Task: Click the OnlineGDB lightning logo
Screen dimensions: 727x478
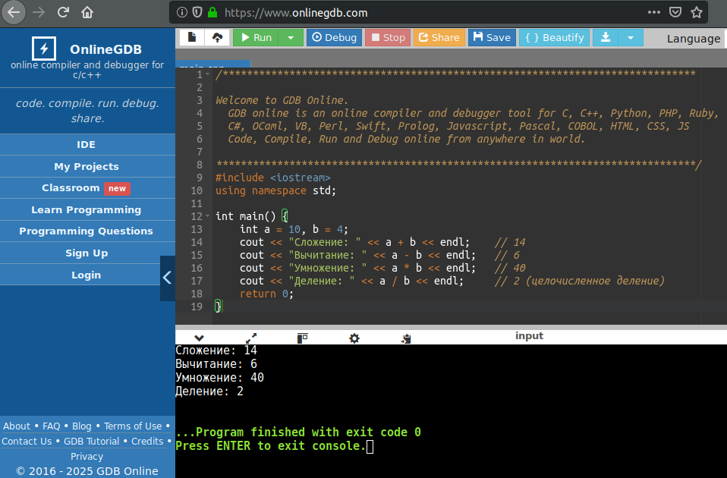Action: coord(44,49)
